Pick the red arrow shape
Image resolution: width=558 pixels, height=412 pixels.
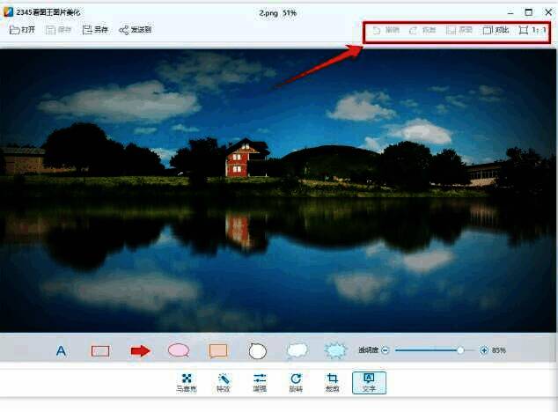(140, 350)
